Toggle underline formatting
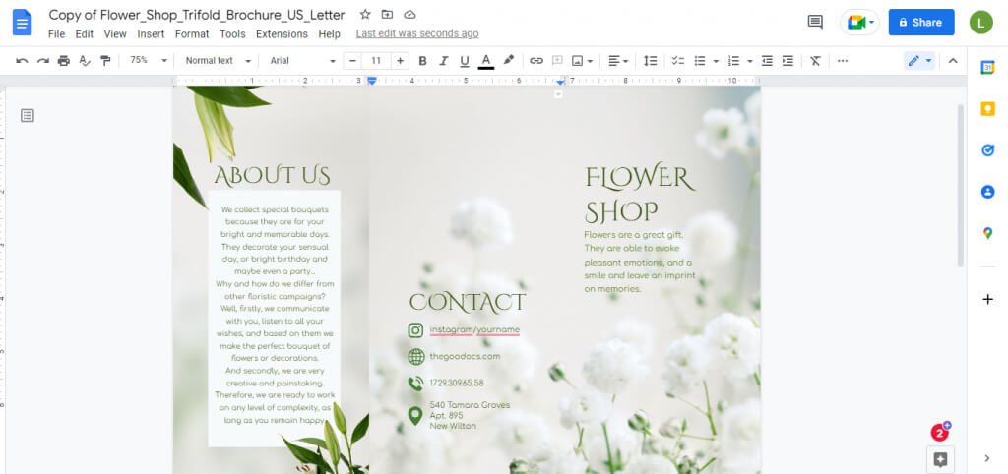This screenshot has width=1008, height=474. [x=465, y=61]
